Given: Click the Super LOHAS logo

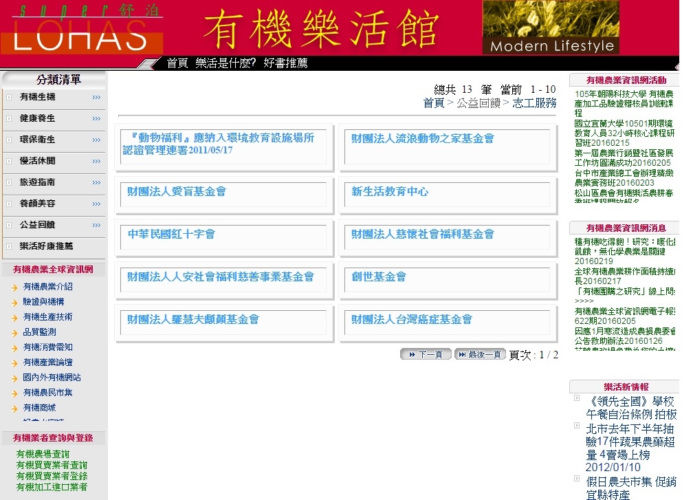Looking at the screenshot, I should click(x=82, y=29).
